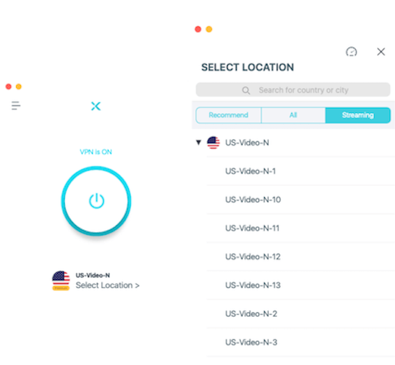Viewport: 395px width, 365px height.
Task: Switch to the All tab
Action: 293,115
